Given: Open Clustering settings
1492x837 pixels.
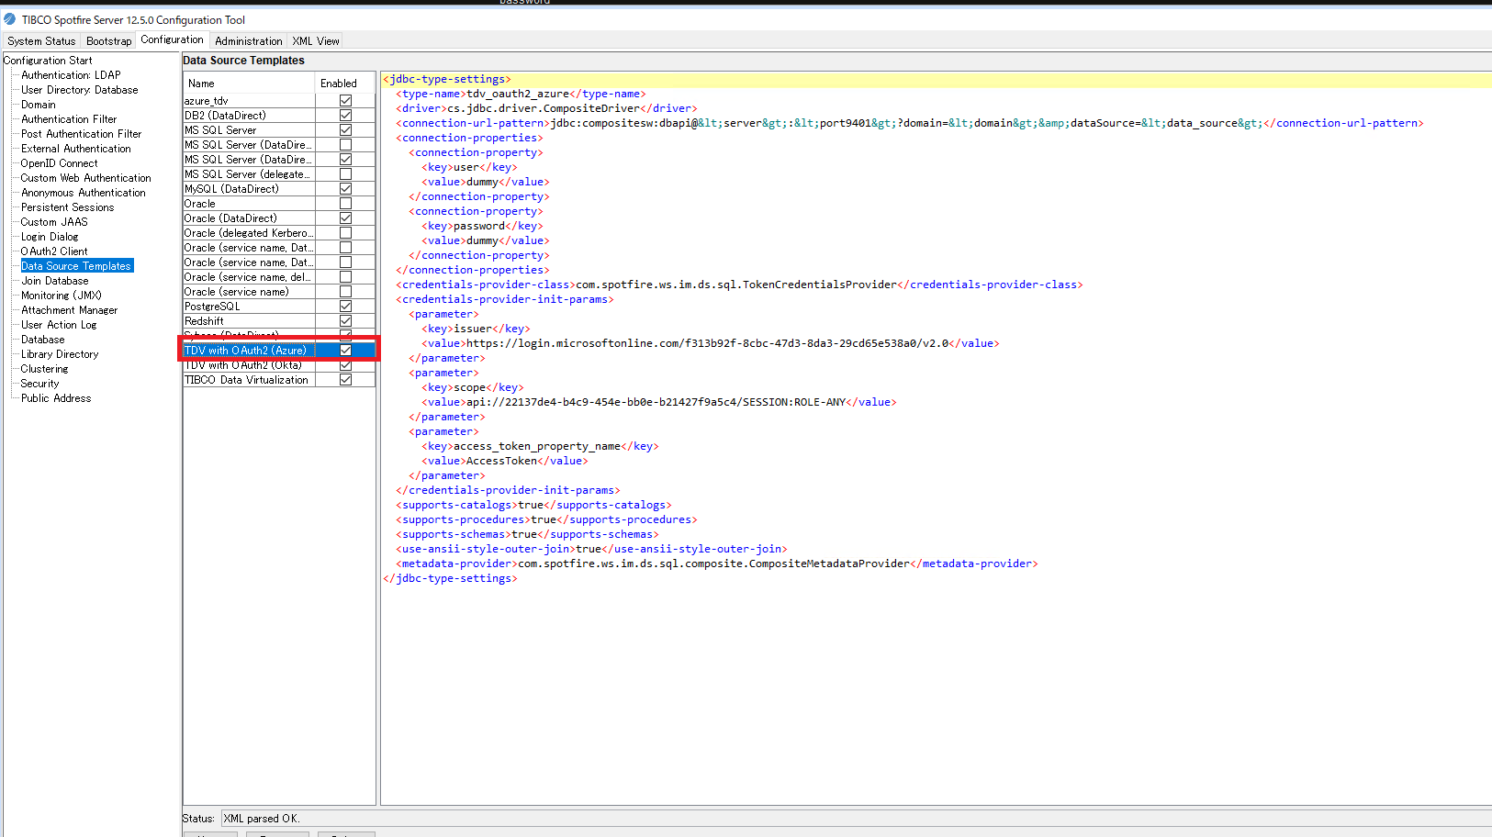Looking at the screenshot, I should 44,369.
